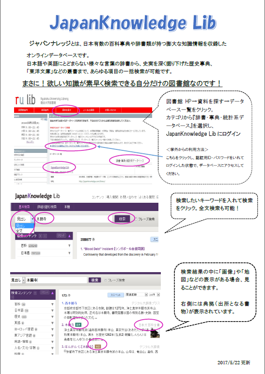Click the green 画像 badge on result 2
This screenshot has height=374, width=265.
(x=78, y=325)
